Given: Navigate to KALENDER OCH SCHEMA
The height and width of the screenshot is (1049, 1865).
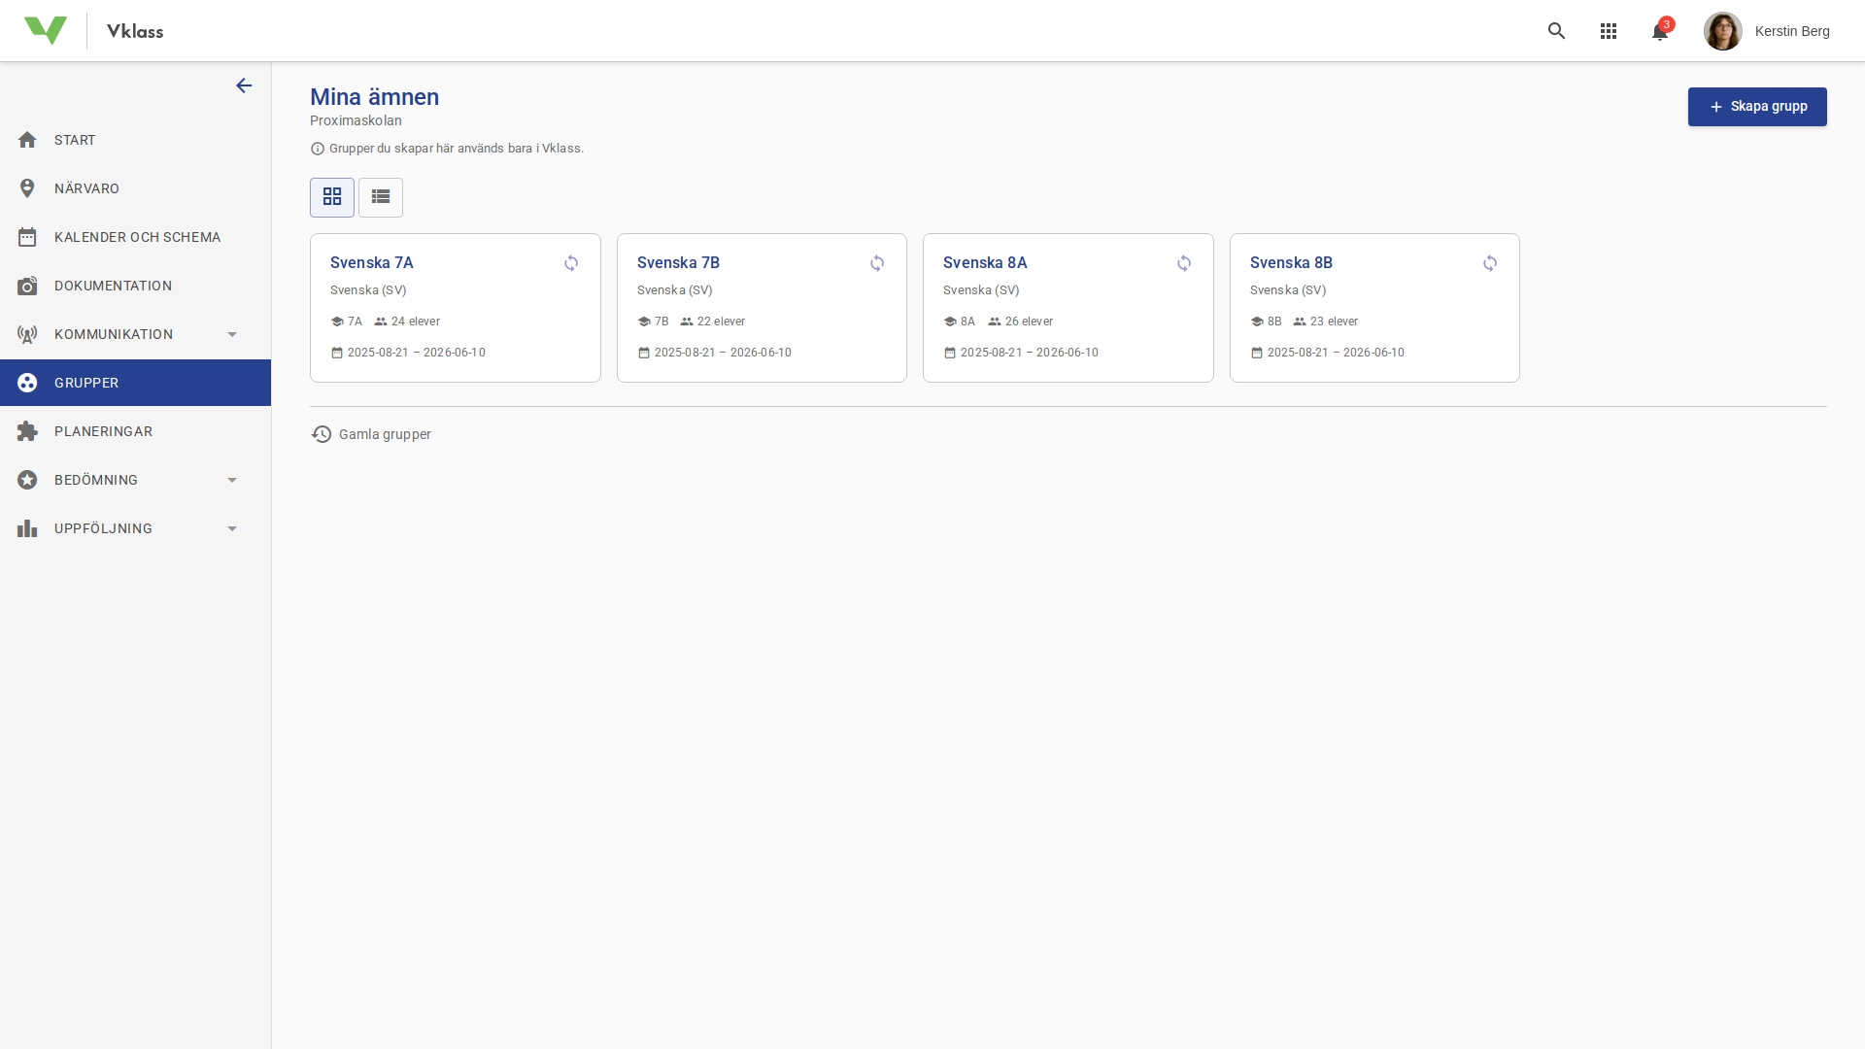Looking at the screenshot, I should [x=137, y=237].
